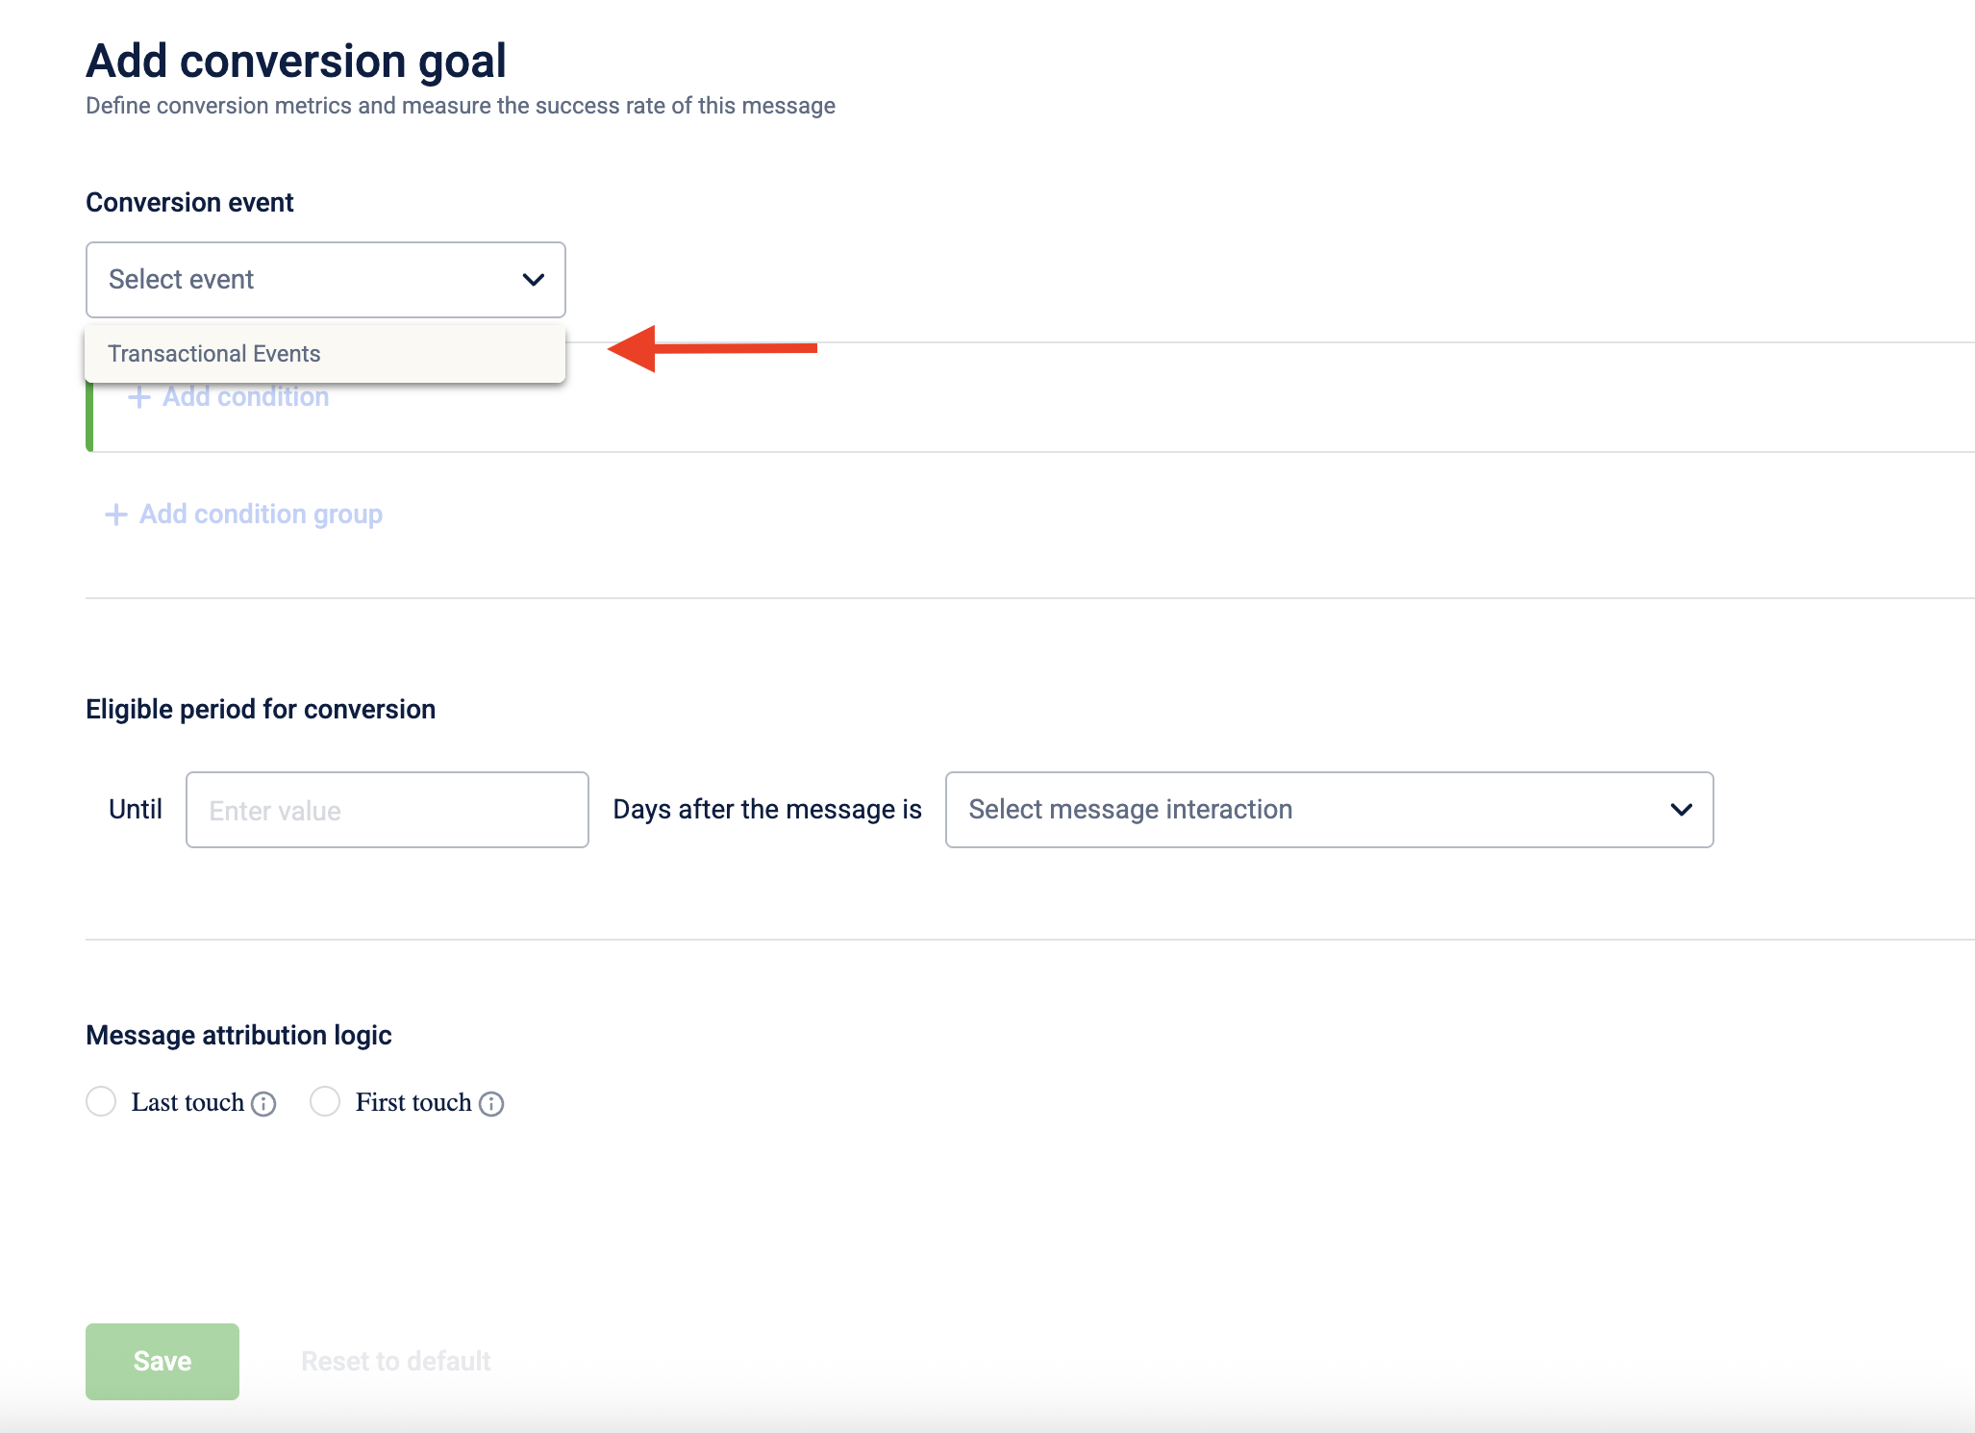Click Reset to default

(x=396, y=1362)
